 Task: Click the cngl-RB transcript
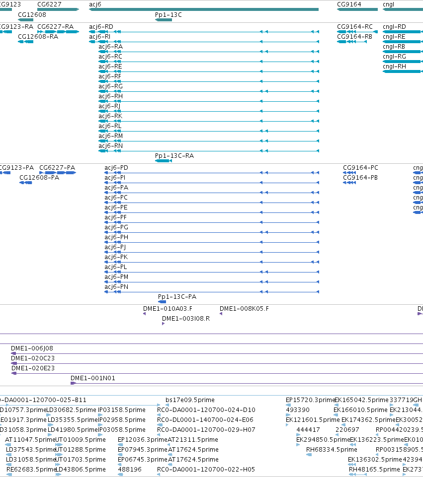click(x=394, y=47)
